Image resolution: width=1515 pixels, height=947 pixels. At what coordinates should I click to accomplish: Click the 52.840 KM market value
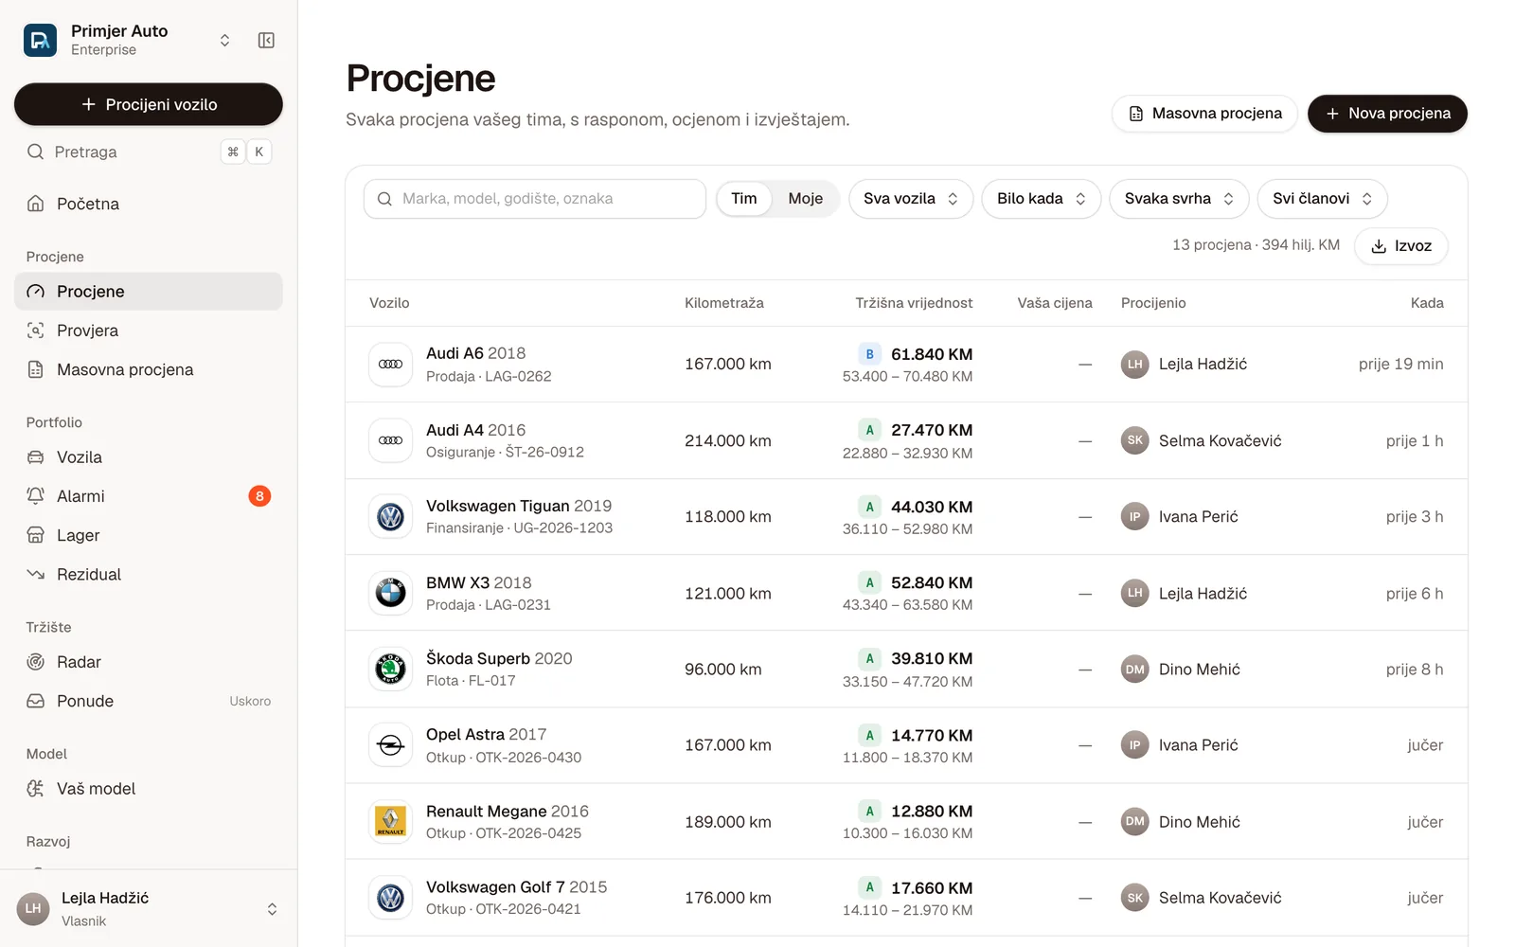(x=932, y=582)
